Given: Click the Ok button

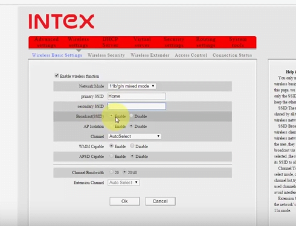Looking at the screenshot, I should click(x=124, y=201).
